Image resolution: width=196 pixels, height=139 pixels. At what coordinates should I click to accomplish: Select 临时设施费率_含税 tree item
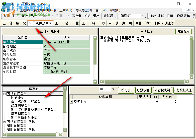coord(21,129)
